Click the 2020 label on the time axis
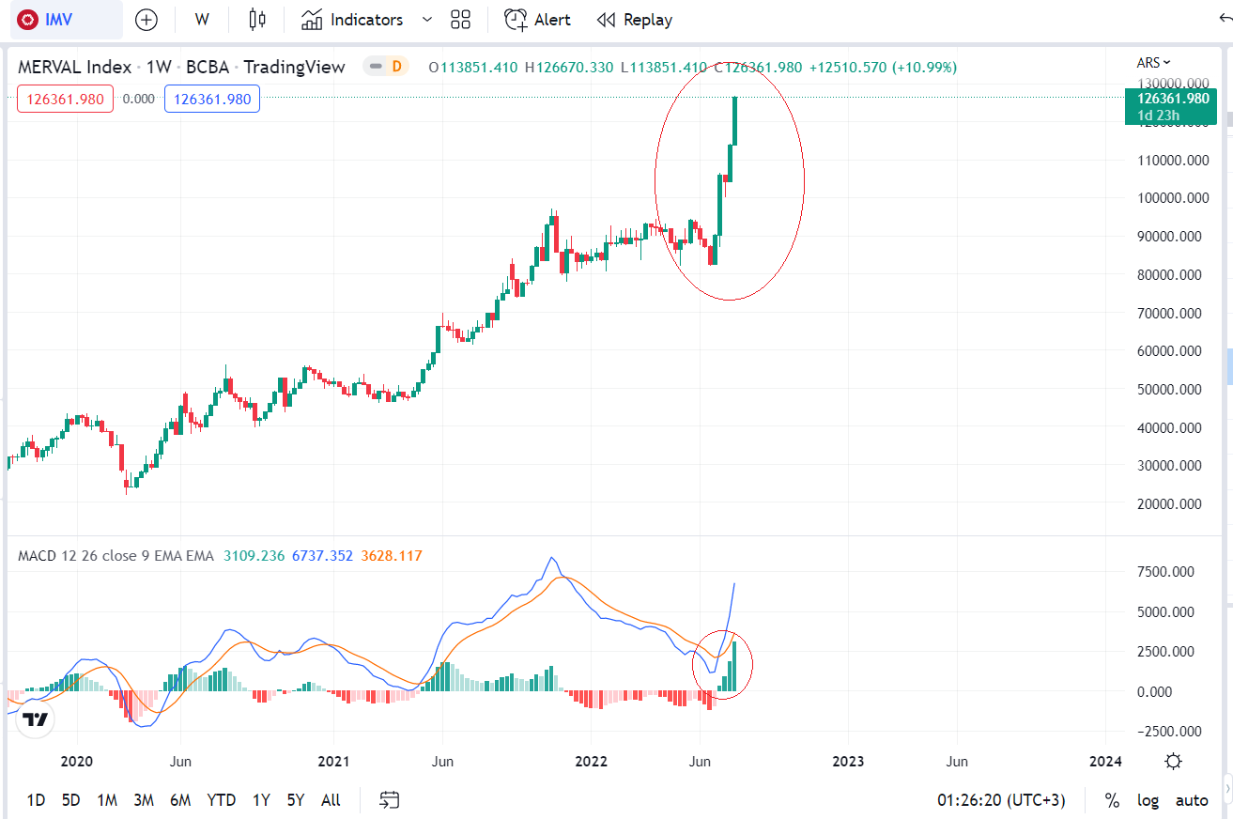 click(x=77, y=761)
